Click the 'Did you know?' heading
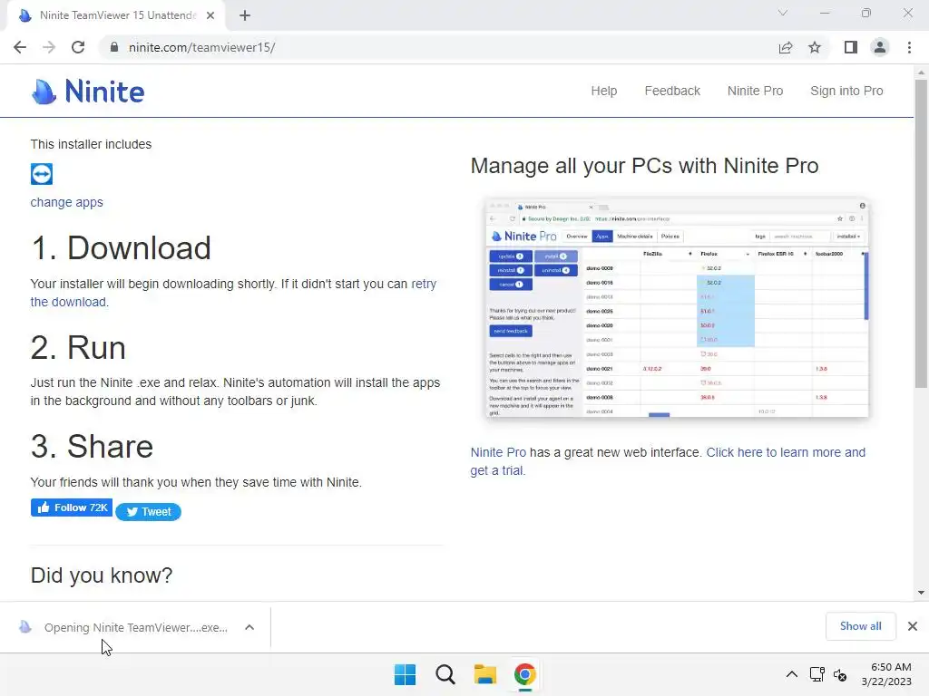The height and width of the screenshot is (696, 929). [102, 575]
